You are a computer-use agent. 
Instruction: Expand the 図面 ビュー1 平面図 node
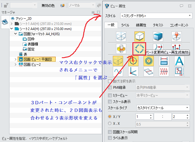click(x=16, y=59)
